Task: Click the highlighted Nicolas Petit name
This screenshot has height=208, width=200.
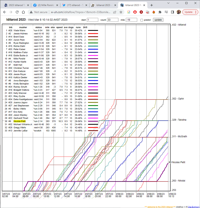Action: click(19, 121)
